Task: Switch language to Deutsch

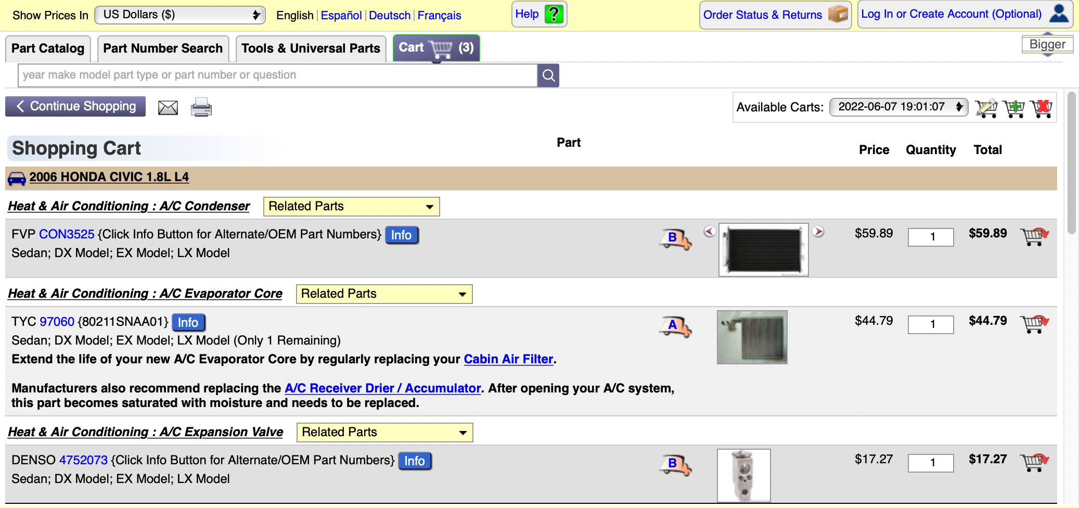Action: pos(390,16)
